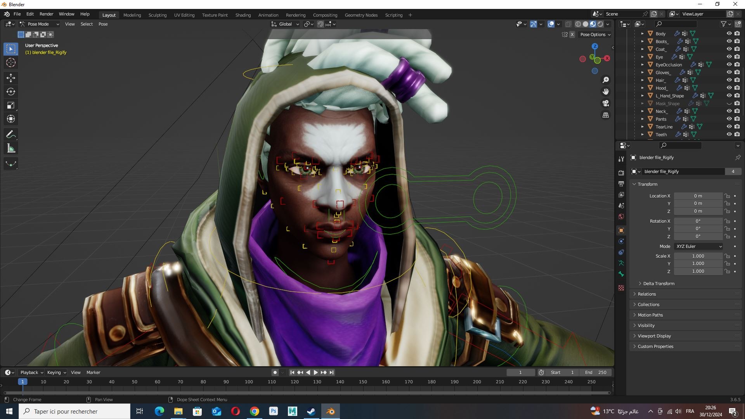Screen dimensions: 745x419
Task: Toggle viewport overlays
Action: tap(551, 24)
